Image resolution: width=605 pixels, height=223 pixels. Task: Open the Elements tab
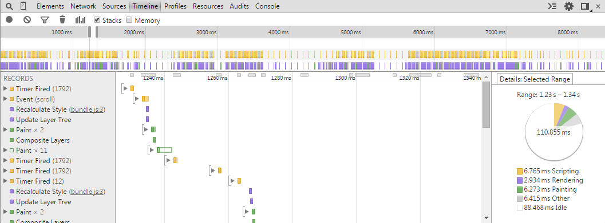50,6
